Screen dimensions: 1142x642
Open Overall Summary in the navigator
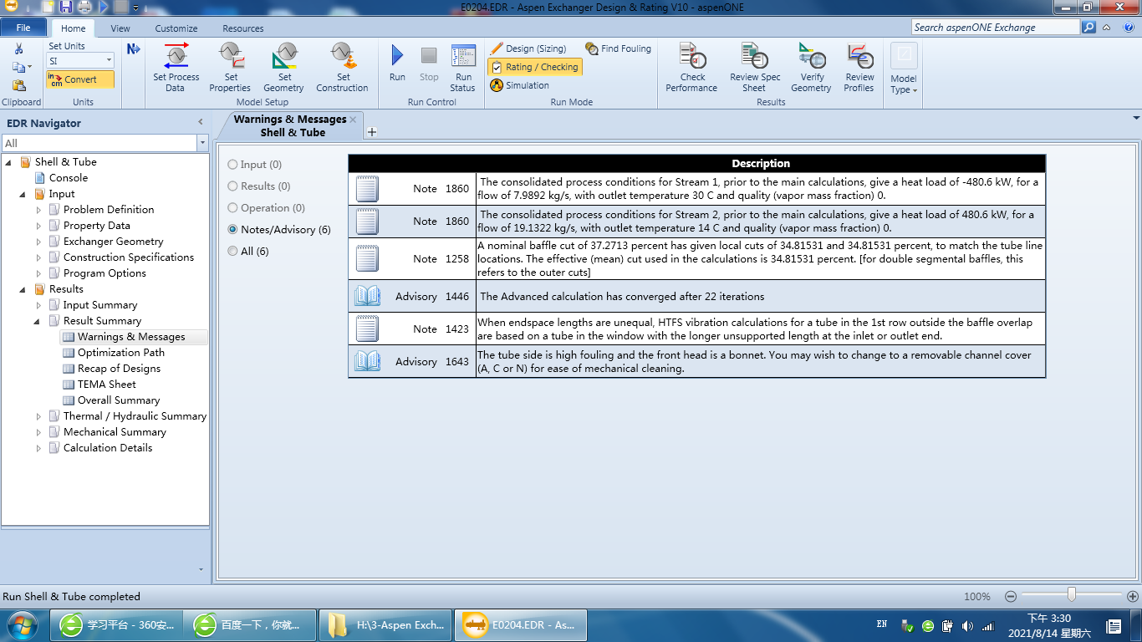tap(119, 400)
